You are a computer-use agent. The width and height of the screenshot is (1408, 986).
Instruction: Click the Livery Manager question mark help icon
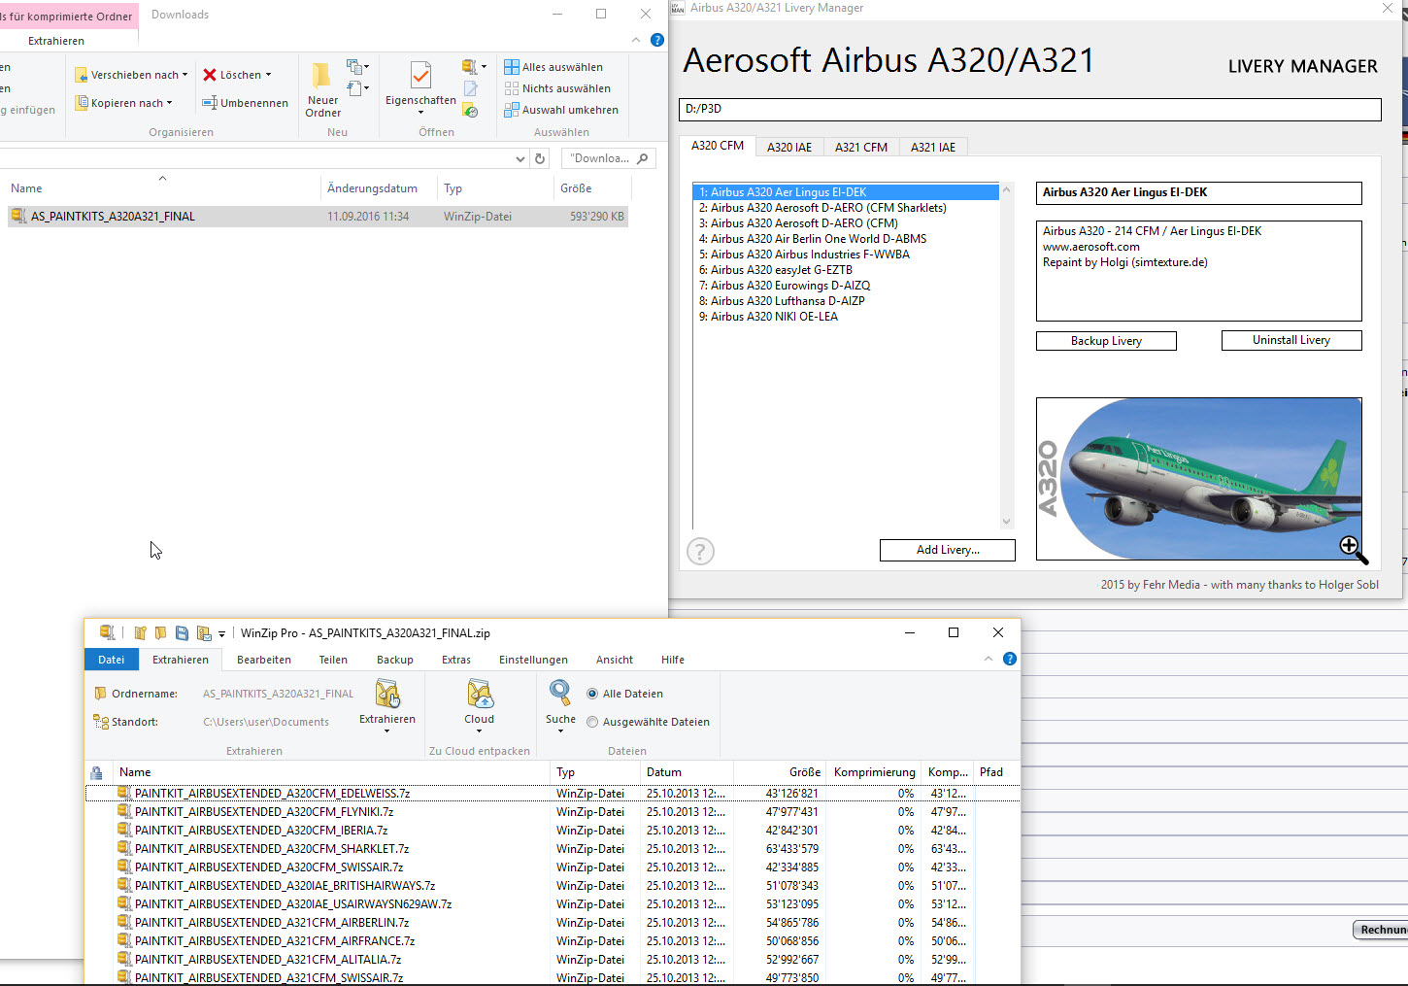700,552
